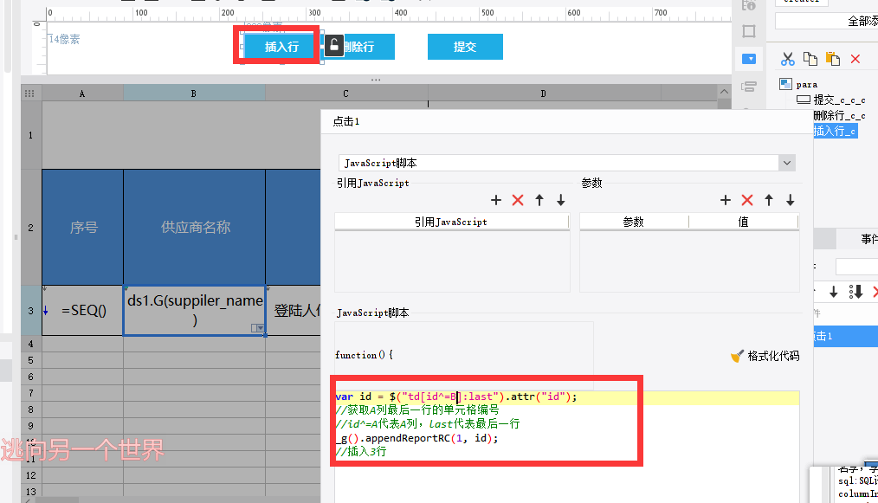The width and height of the screenshot is (878, 503).
Task: Remove referenced JavaScript with red X icon
Action: coord(518,200)
